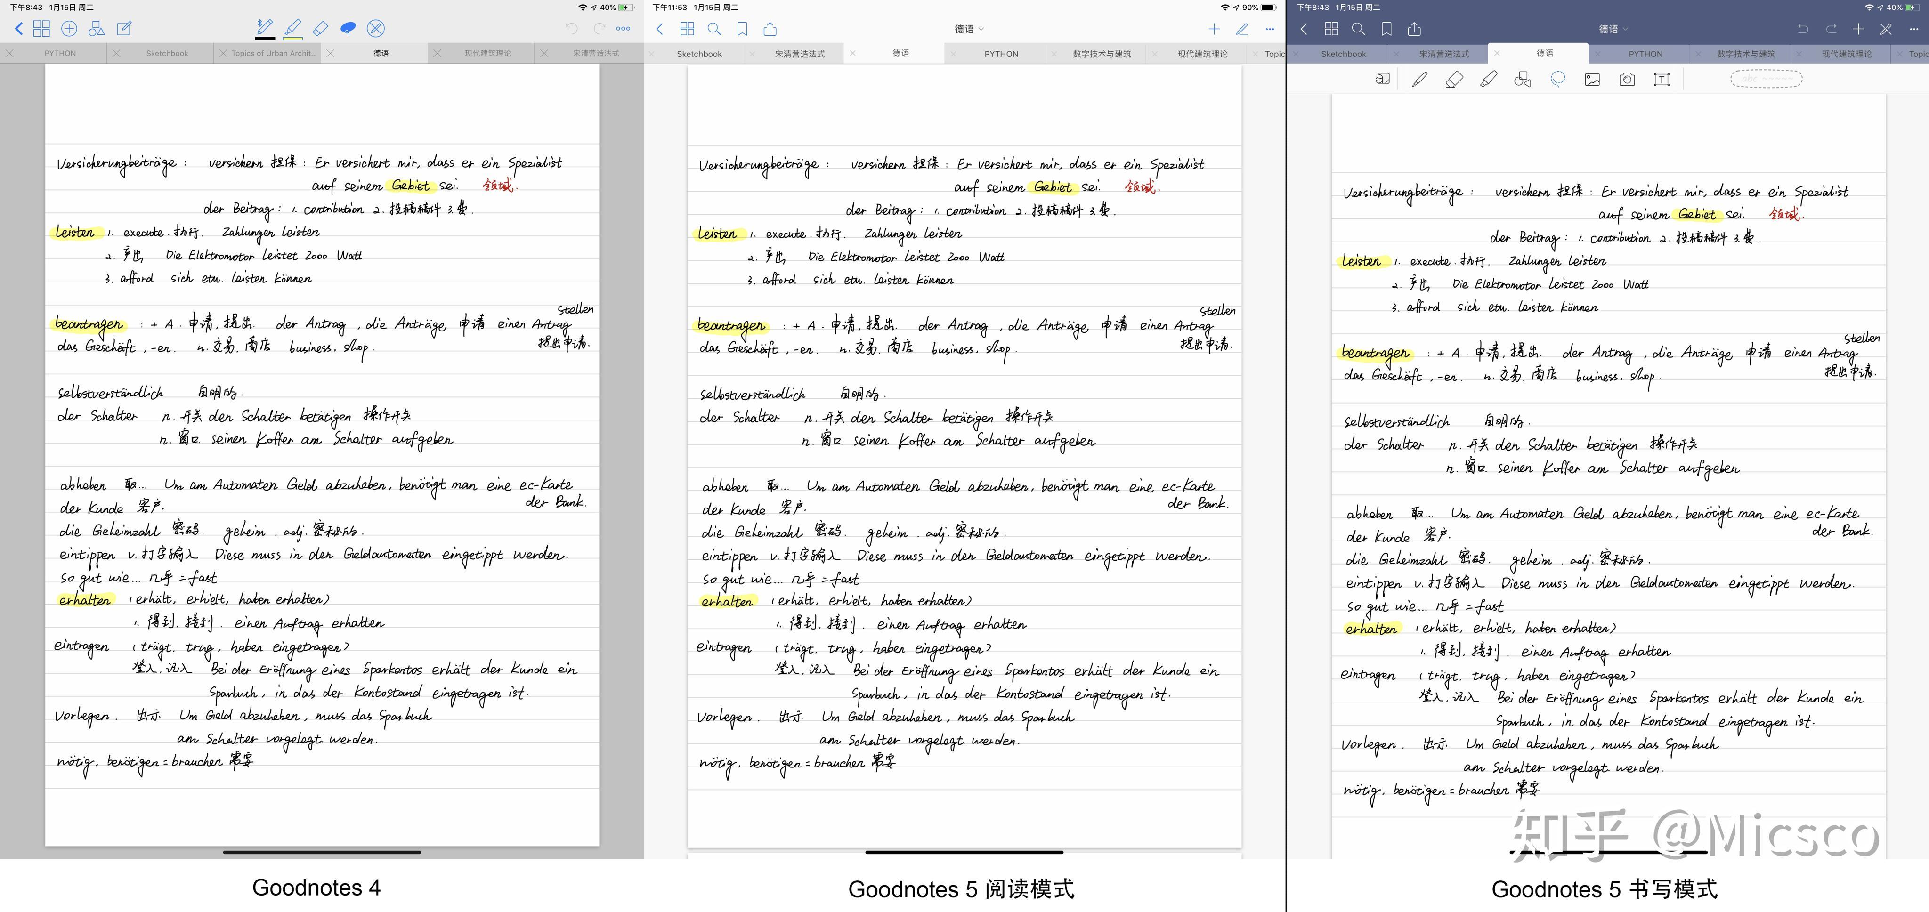Screen dimensions: 1929x912
Task: Open more options in reading mode window
Action: coord(1269,29)
